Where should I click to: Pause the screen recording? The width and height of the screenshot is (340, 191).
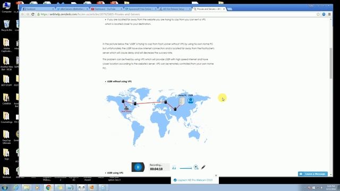[x=138, y=167]
